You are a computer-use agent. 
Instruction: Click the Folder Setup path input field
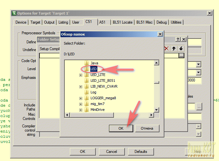[x=109, y=56]
